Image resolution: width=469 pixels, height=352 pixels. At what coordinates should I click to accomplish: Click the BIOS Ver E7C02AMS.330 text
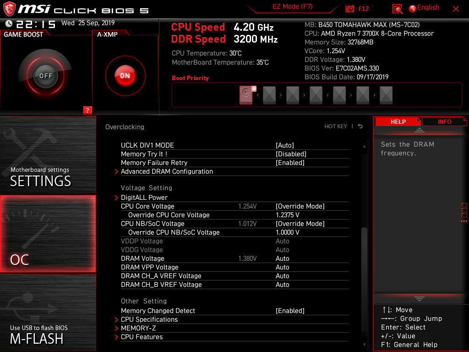(342, 68)
